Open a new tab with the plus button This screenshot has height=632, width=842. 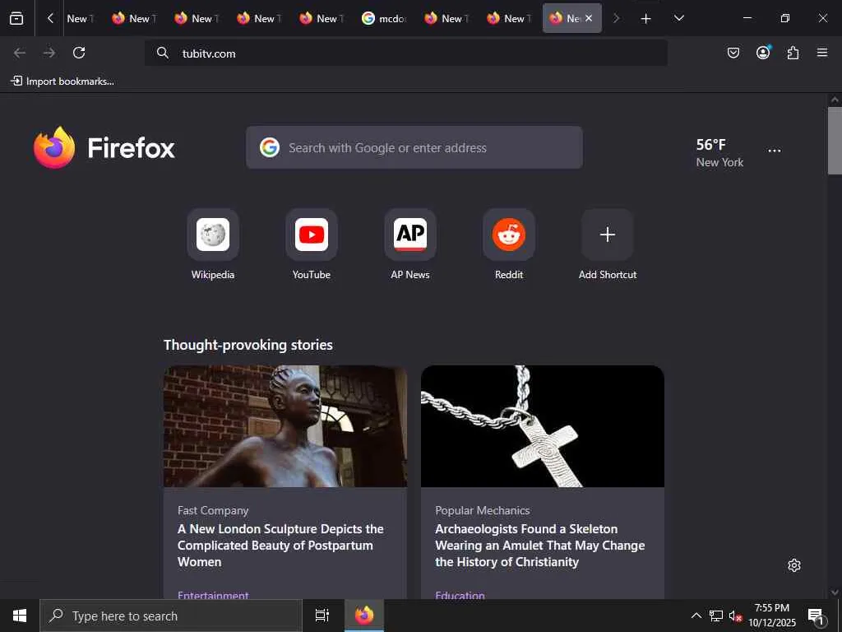[x=646, y=18]
